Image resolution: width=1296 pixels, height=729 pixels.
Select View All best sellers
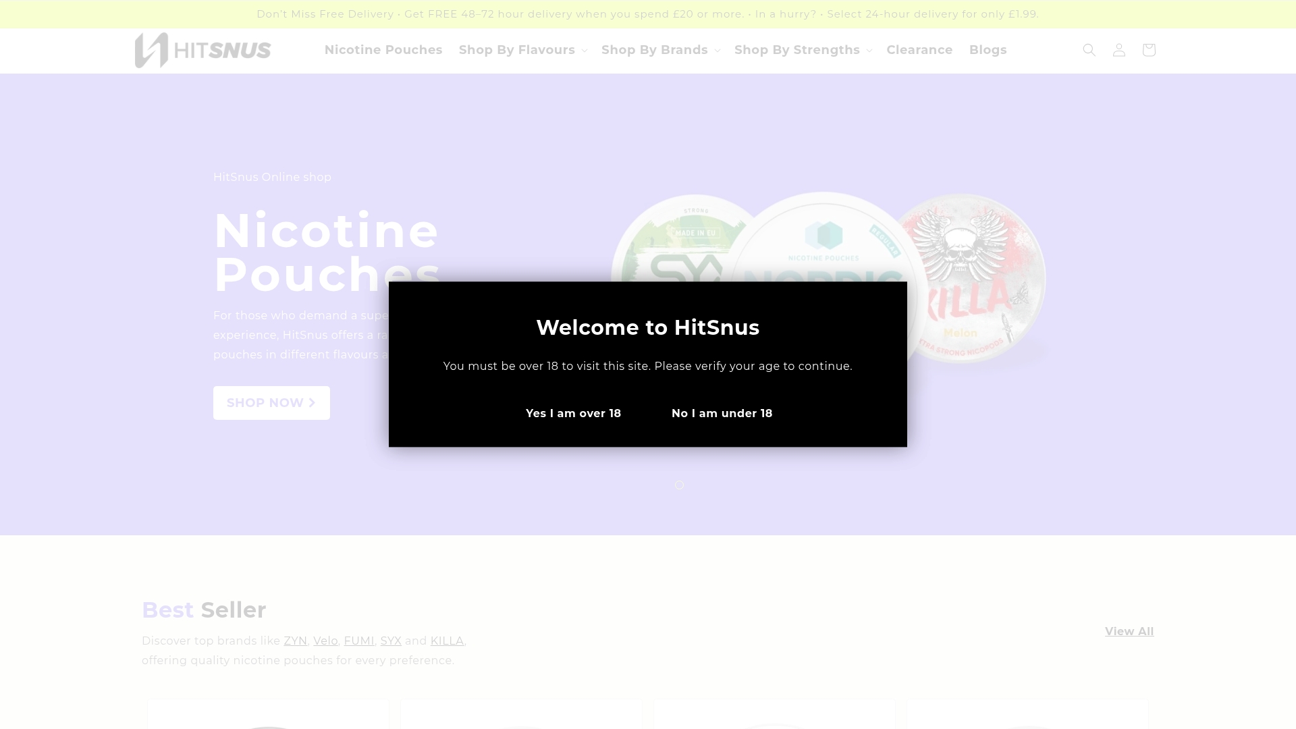coord(1129,631)
